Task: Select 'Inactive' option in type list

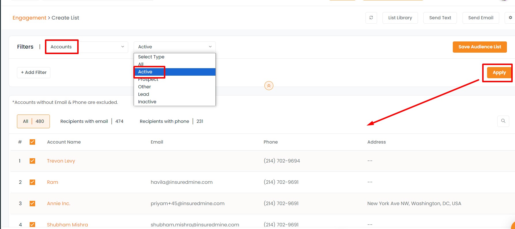Action: [x=175, y=102]
